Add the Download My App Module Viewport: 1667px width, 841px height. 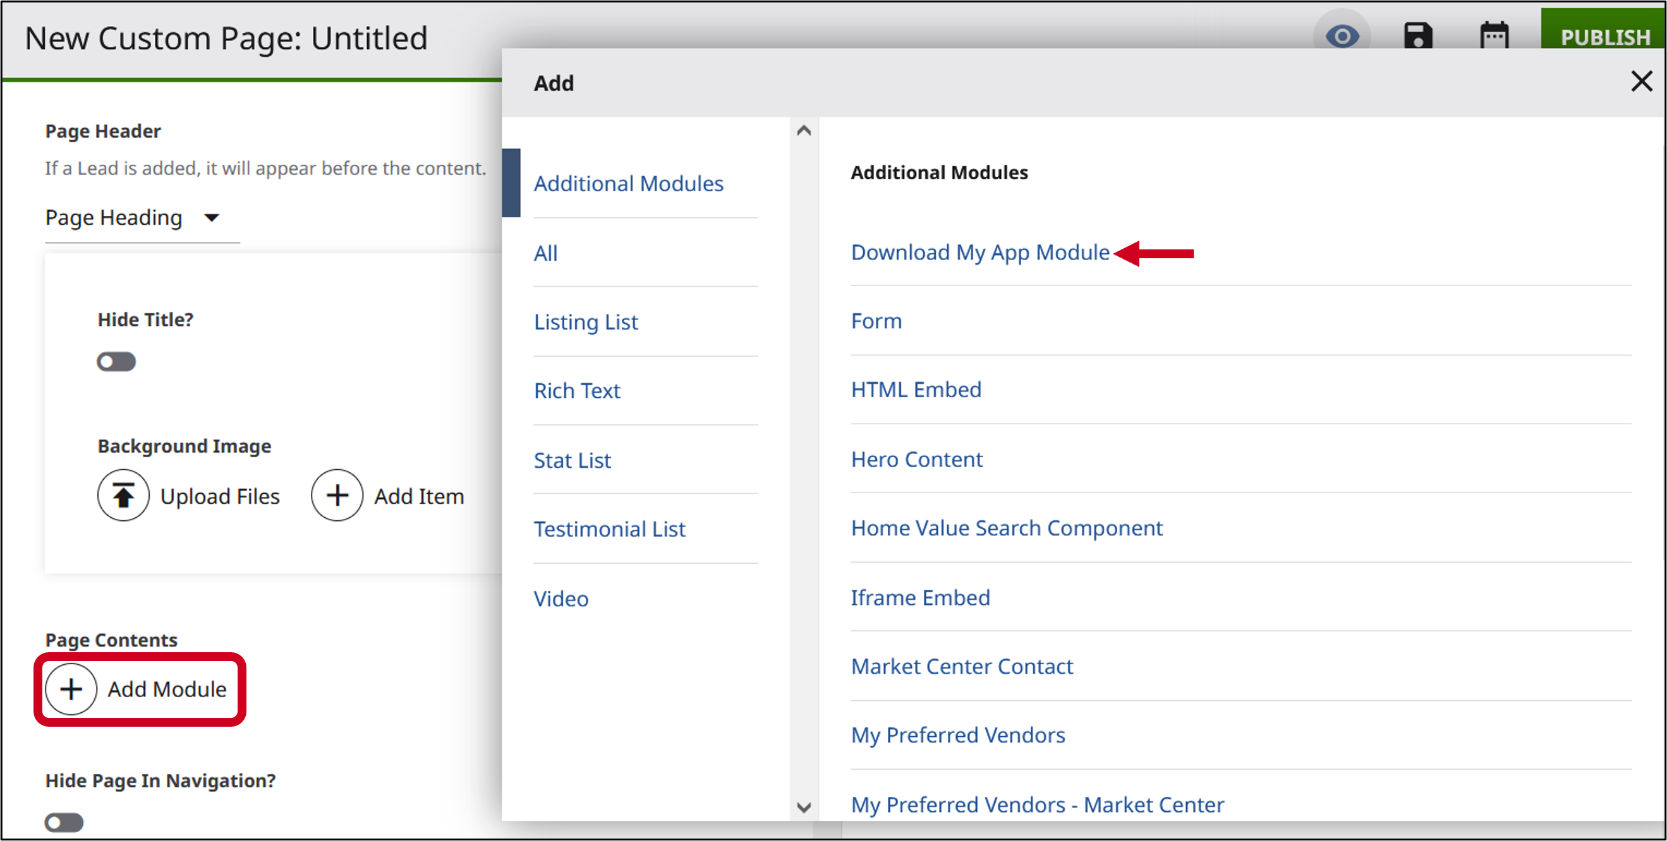979,253
